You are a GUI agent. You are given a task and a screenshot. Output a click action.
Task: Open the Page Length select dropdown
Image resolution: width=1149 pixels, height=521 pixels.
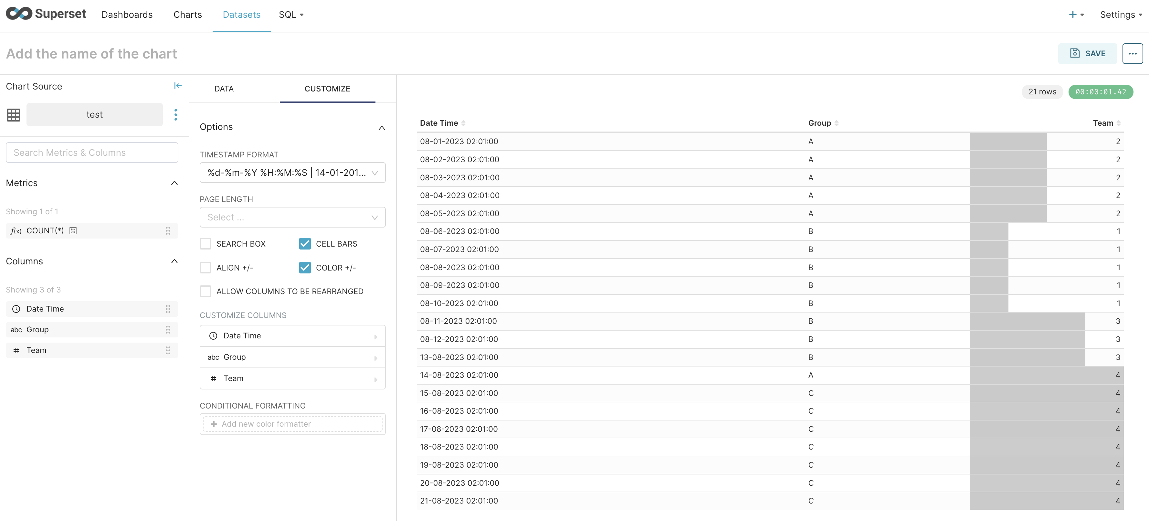click(293, 217)
